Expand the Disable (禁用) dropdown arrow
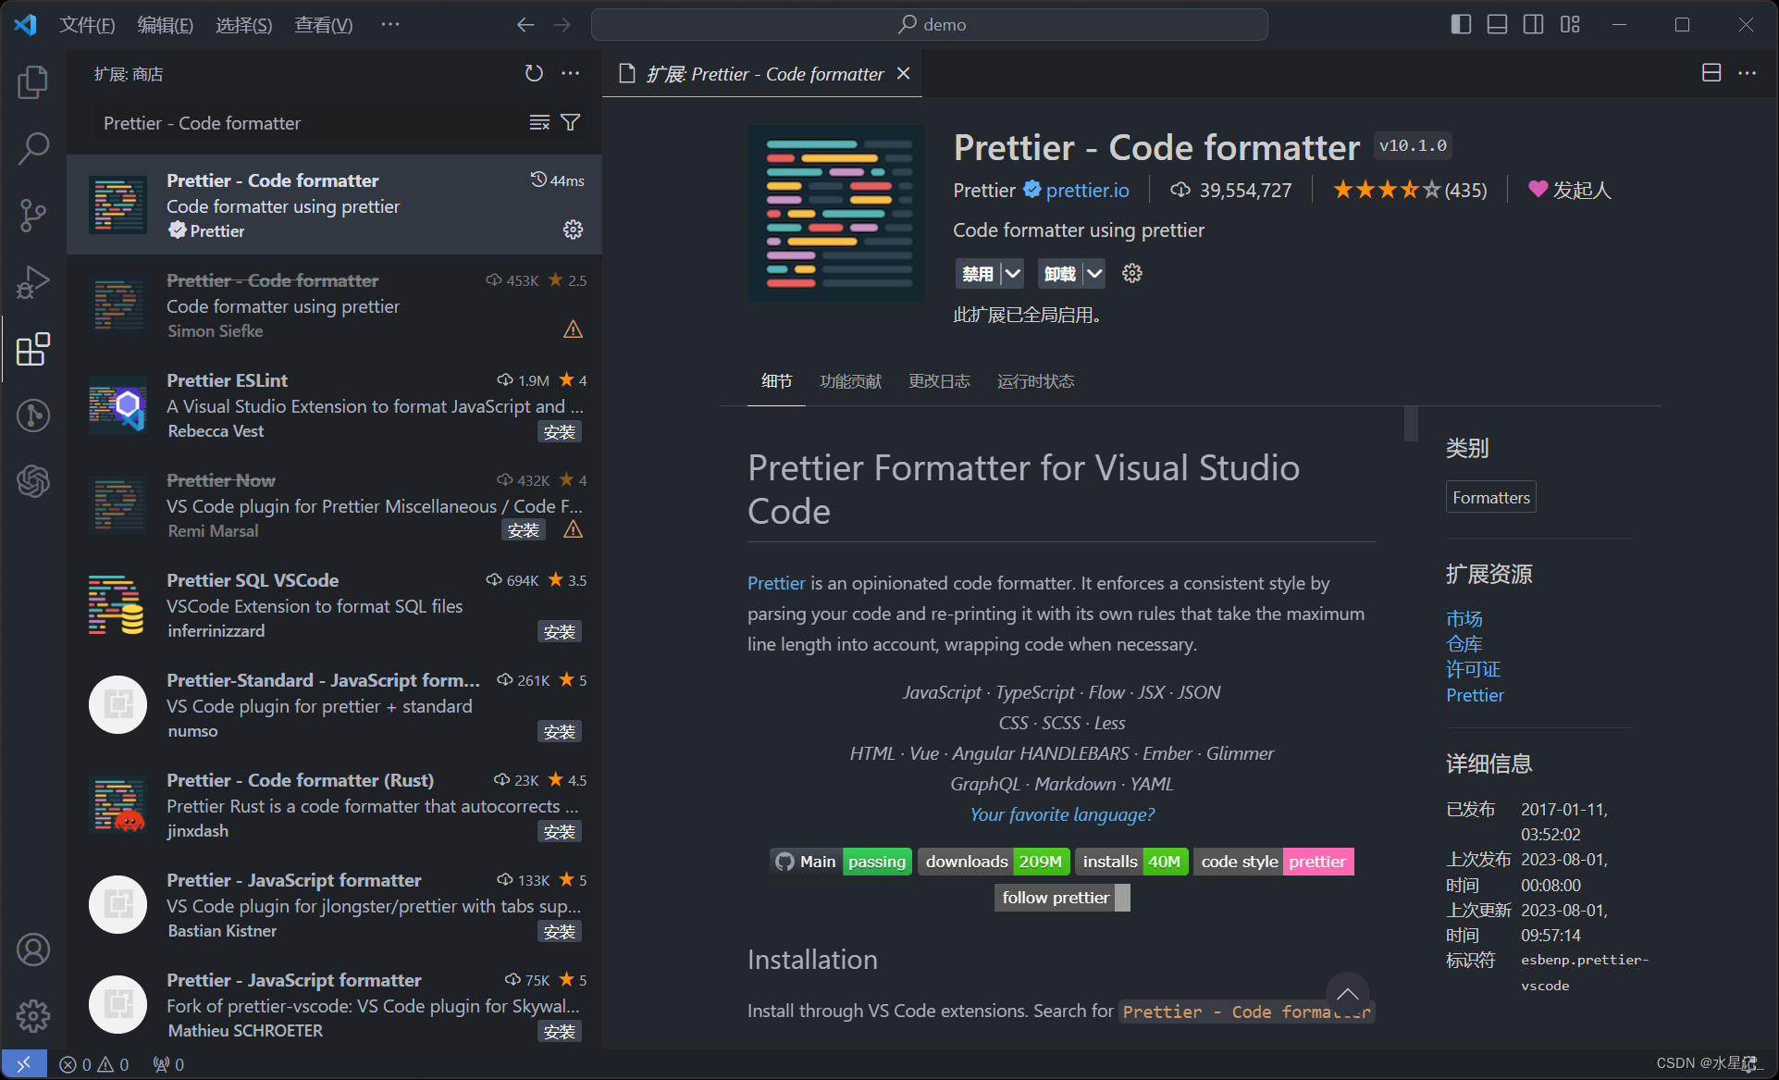Image resolution: width=1779 pixels, height=1080 pixels. tap(1013, 273)
